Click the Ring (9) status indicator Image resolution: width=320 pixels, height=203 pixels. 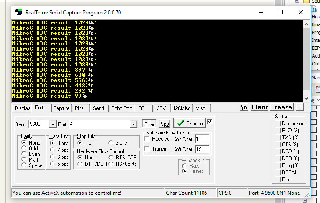pyautogui.click(x=278, y=165)
